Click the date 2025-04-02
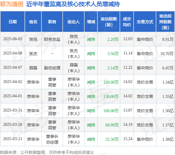175x155 pixels. click(13, 82)
